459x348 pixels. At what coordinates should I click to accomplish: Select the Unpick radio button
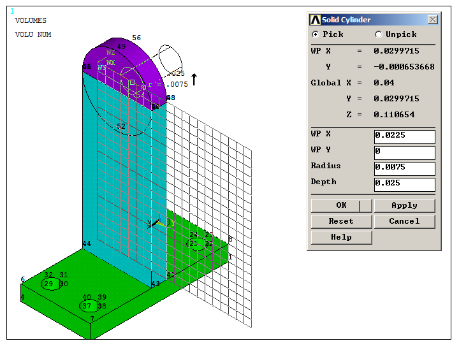(379, 34)
